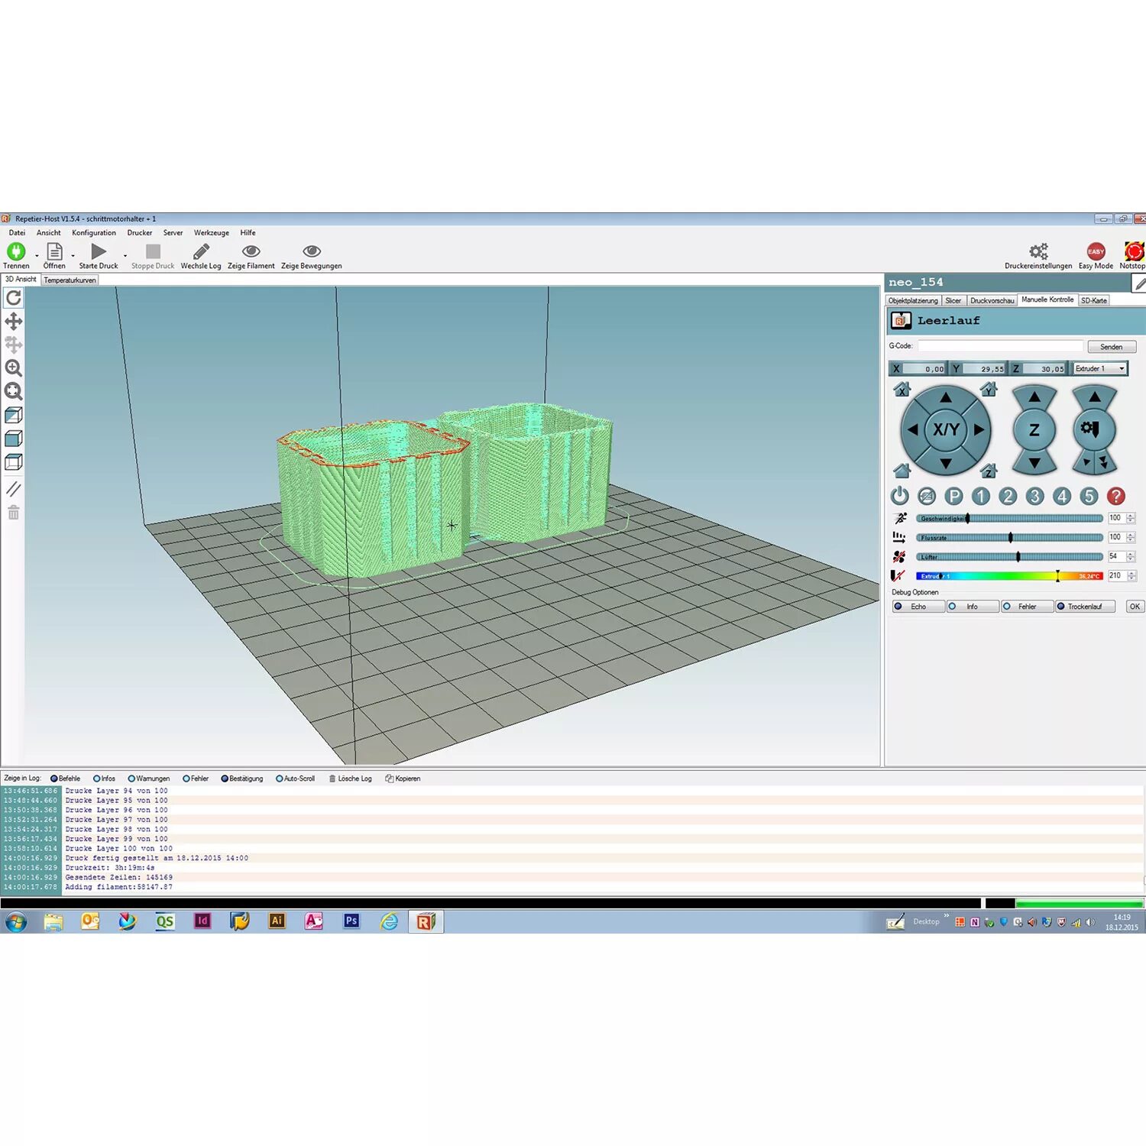The height and width of the screenshot is (1146, 1146).
Task: Switch to front cube view
Action: tap(14, 439)
